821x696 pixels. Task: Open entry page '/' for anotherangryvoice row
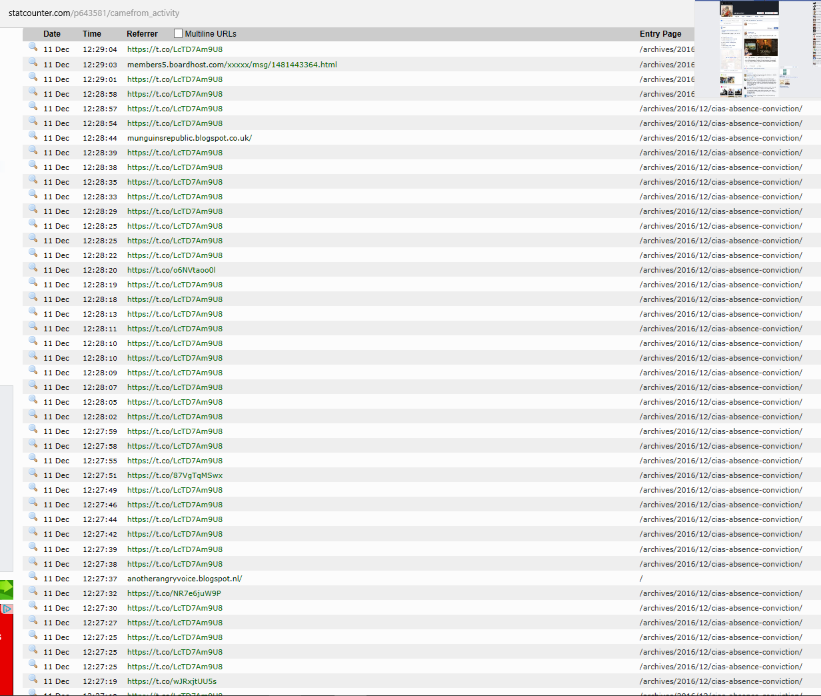641,579
